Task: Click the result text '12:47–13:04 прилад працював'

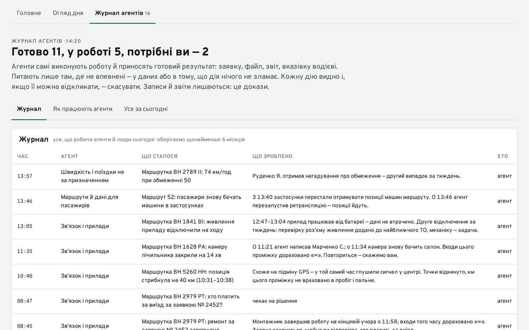Action: [x=365, y=226]
